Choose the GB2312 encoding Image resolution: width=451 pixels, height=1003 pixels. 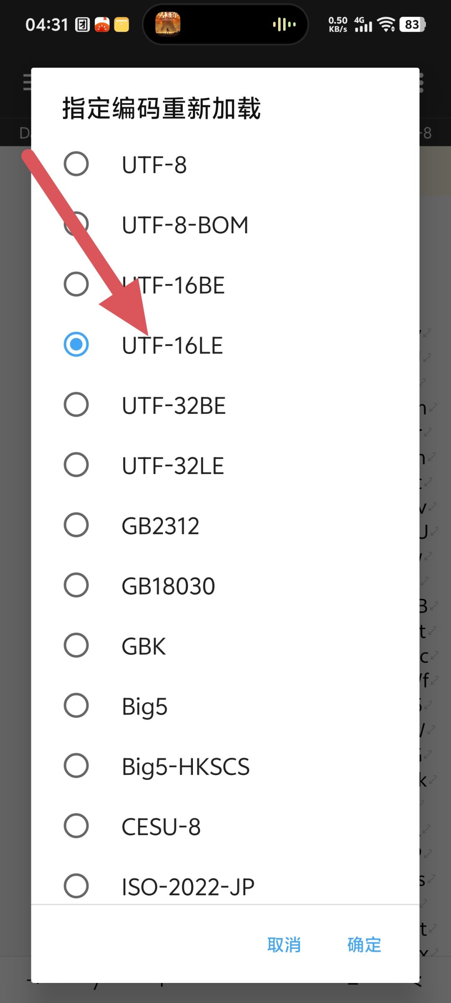pyautogui.click(x=76, y=525)
